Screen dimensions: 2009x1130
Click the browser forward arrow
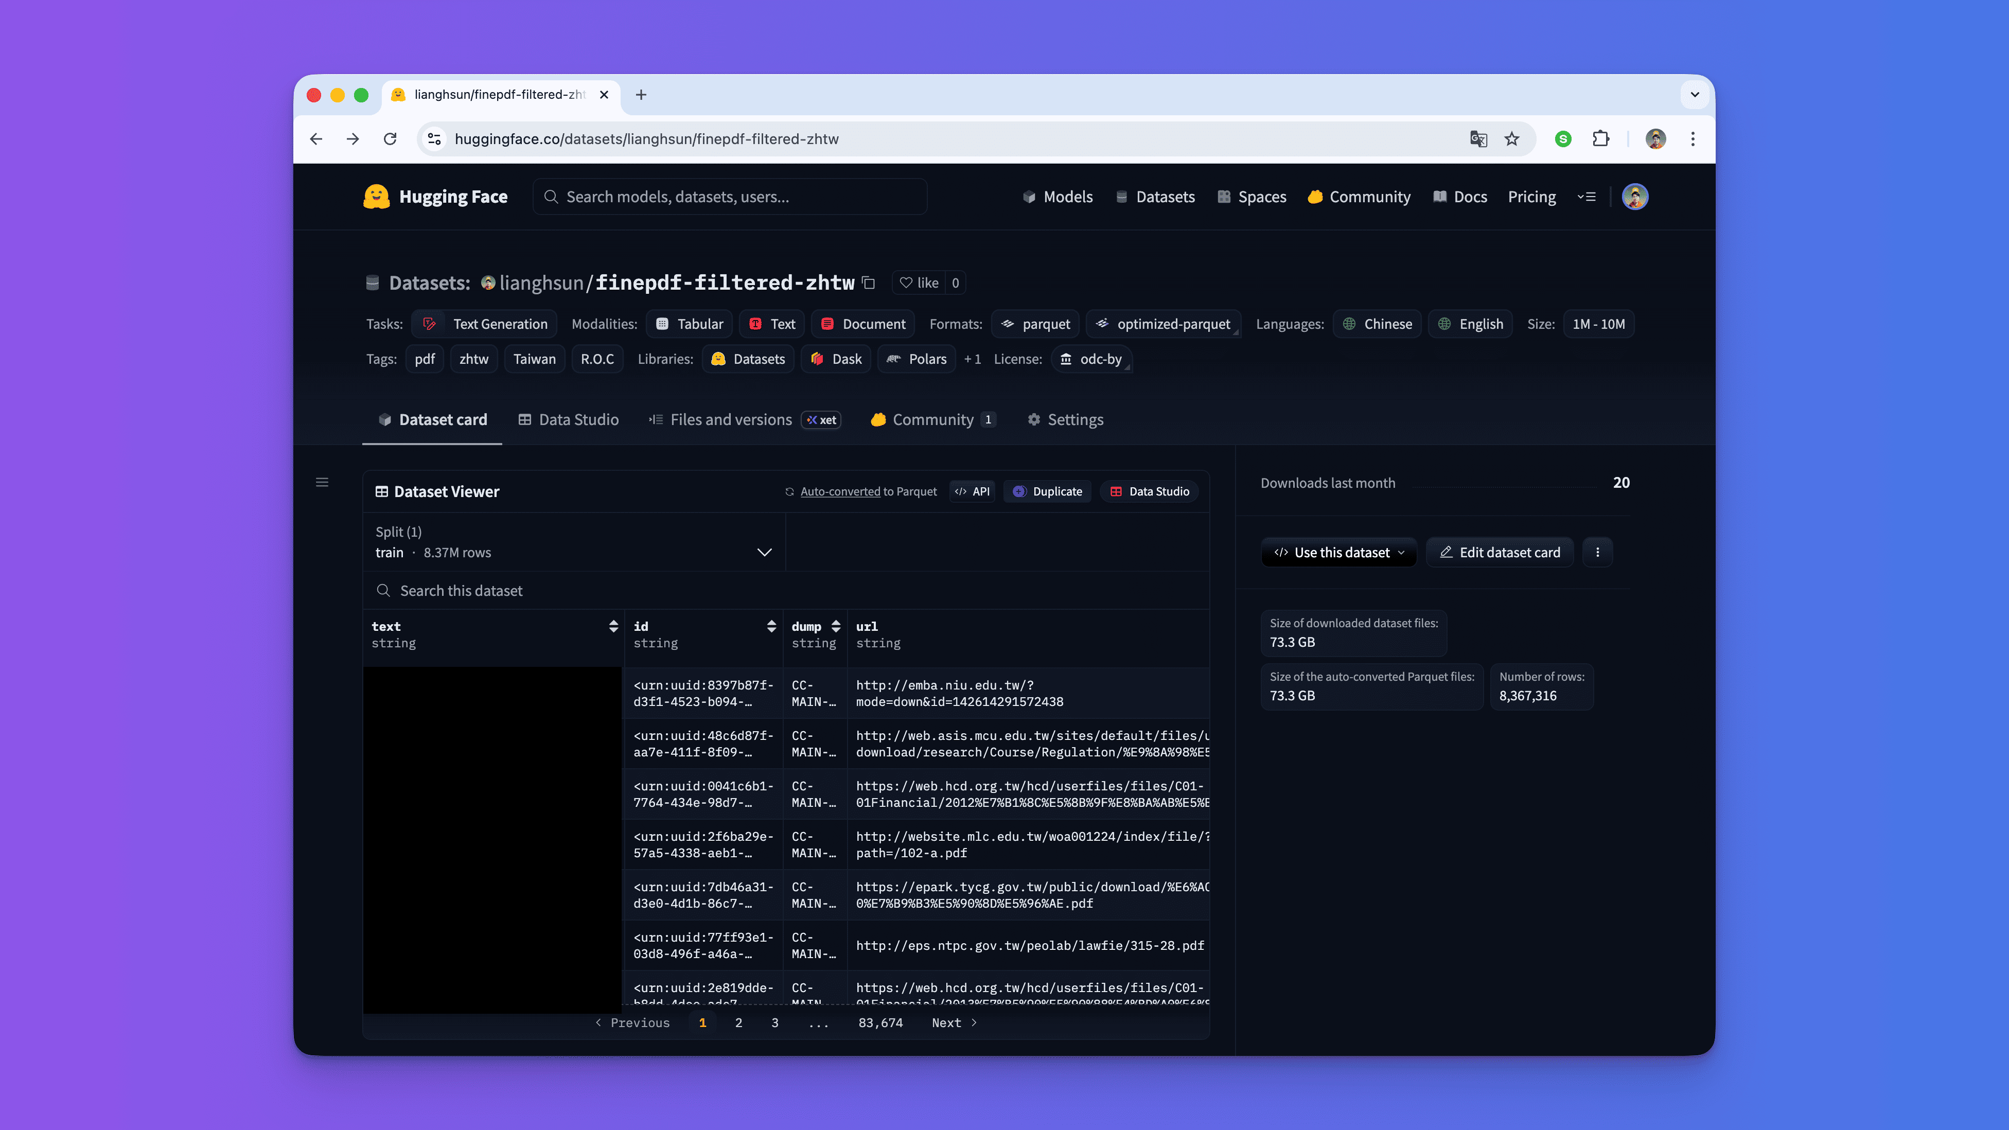[354, 139]
